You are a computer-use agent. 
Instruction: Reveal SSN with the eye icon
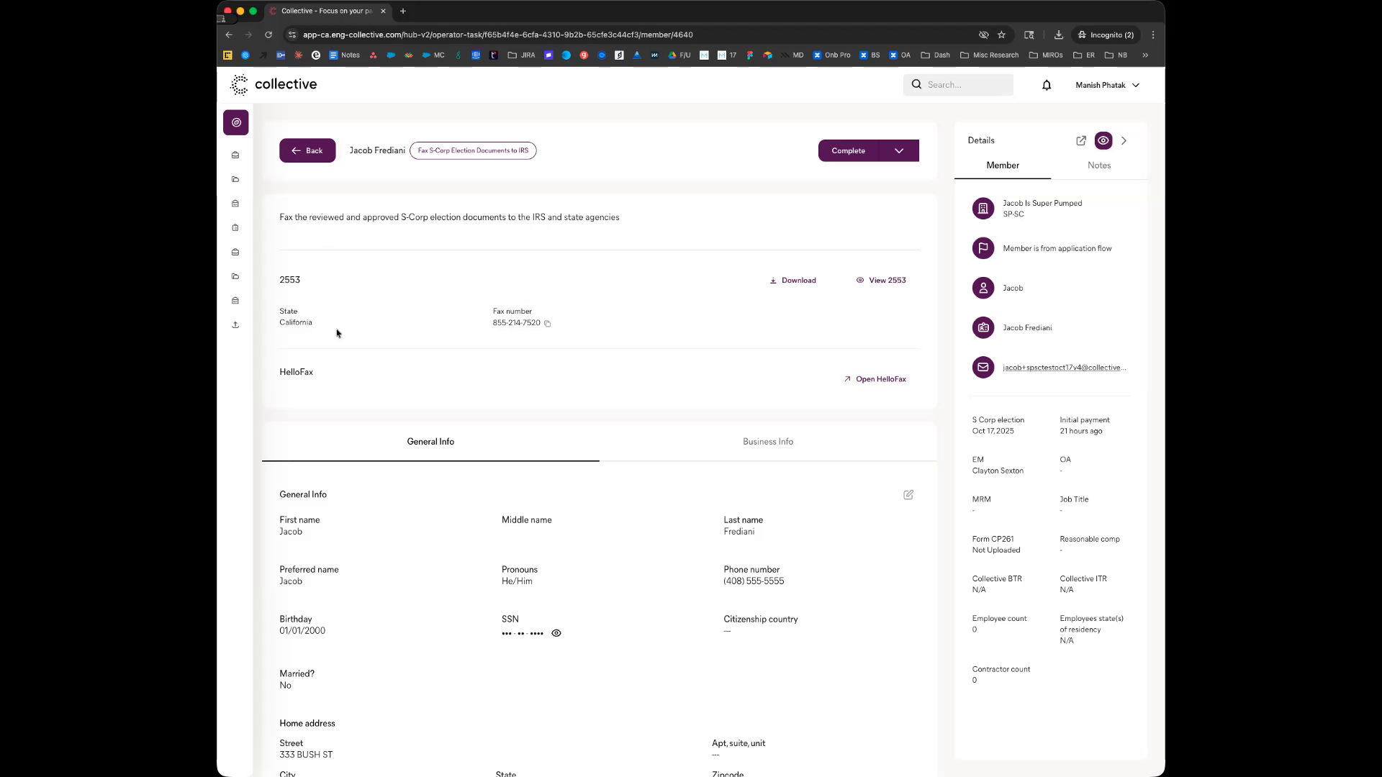(x=556, y=634)
